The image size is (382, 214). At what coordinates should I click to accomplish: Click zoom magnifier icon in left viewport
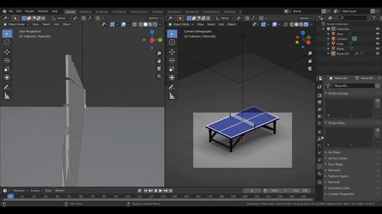[159, 53]
